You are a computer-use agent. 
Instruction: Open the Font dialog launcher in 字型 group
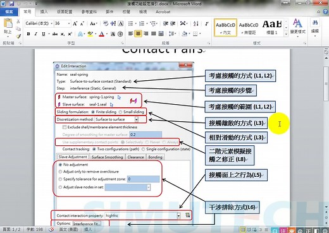122,43
